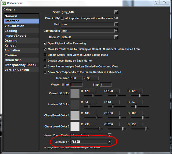Enable Show ABC Appendix to Frame Number
Viewport: 172px width, 154px height.
(x=45, y=72)
